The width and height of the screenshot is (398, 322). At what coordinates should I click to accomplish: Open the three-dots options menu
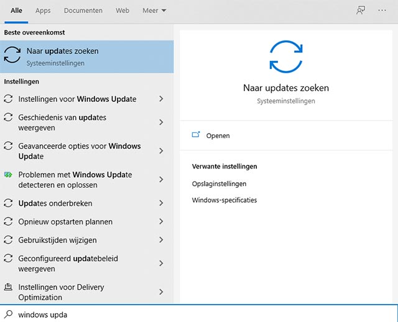point(382,11)
